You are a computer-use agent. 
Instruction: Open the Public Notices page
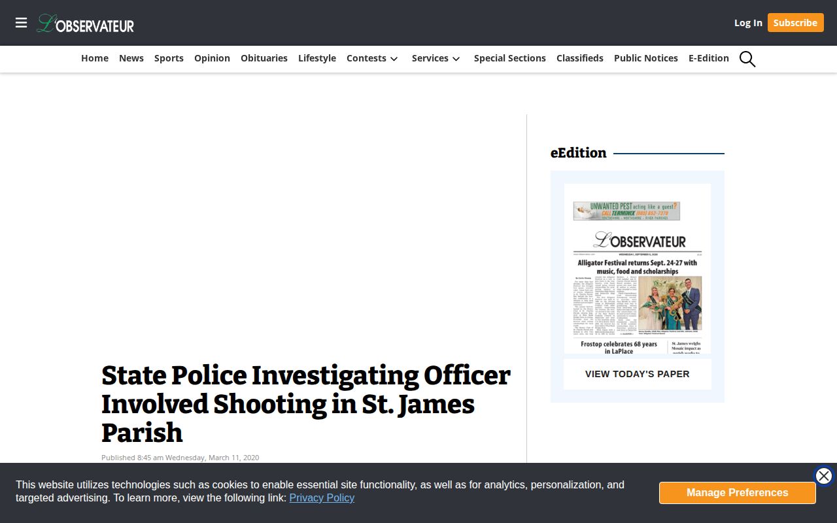(x=646, y=58)
